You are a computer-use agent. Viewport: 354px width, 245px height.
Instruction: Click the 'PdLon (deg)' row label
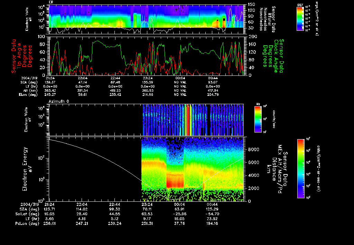pos(27,223)
